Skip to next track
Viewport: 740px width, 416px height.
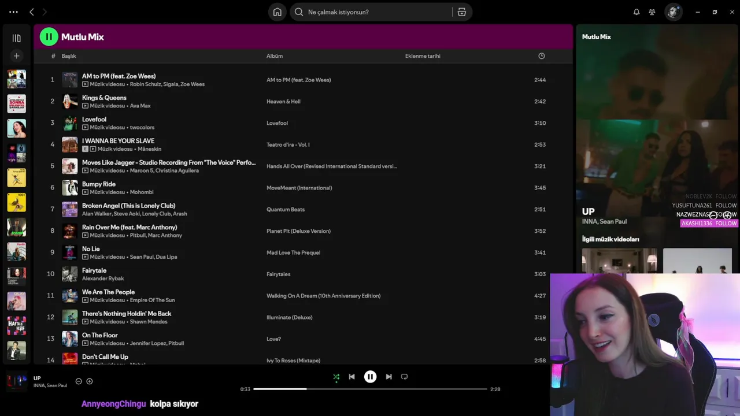388,377
